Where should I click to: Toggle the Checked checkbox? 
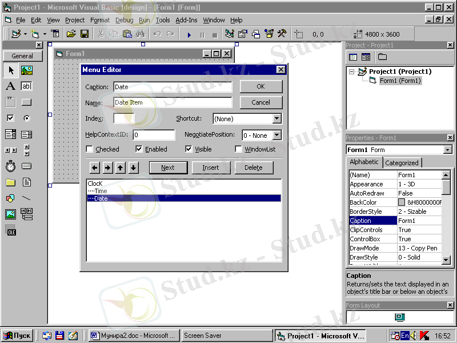90,149
